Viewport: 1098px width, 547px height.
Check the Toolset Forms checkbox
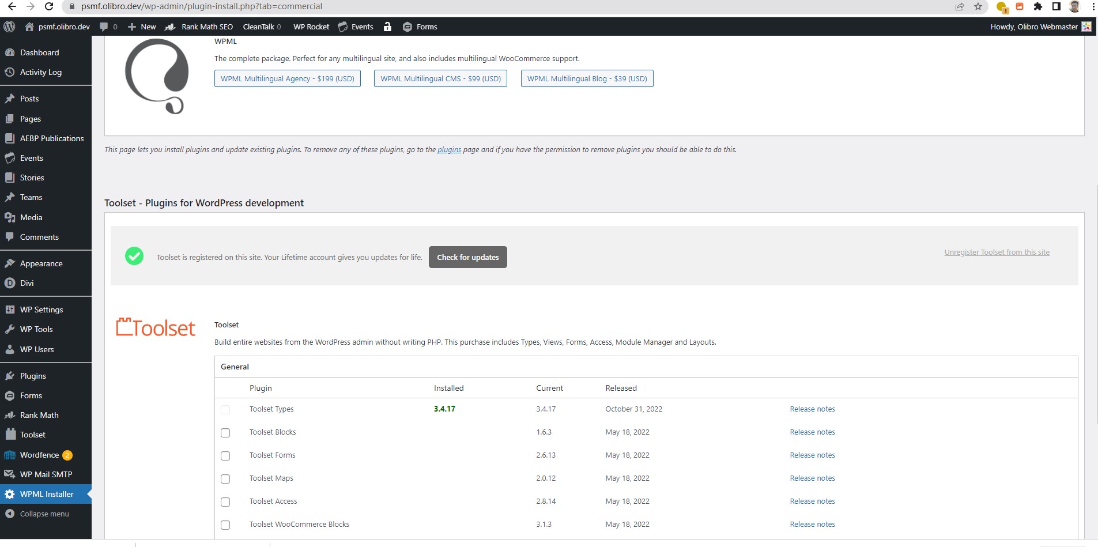[x=225, y=456]
